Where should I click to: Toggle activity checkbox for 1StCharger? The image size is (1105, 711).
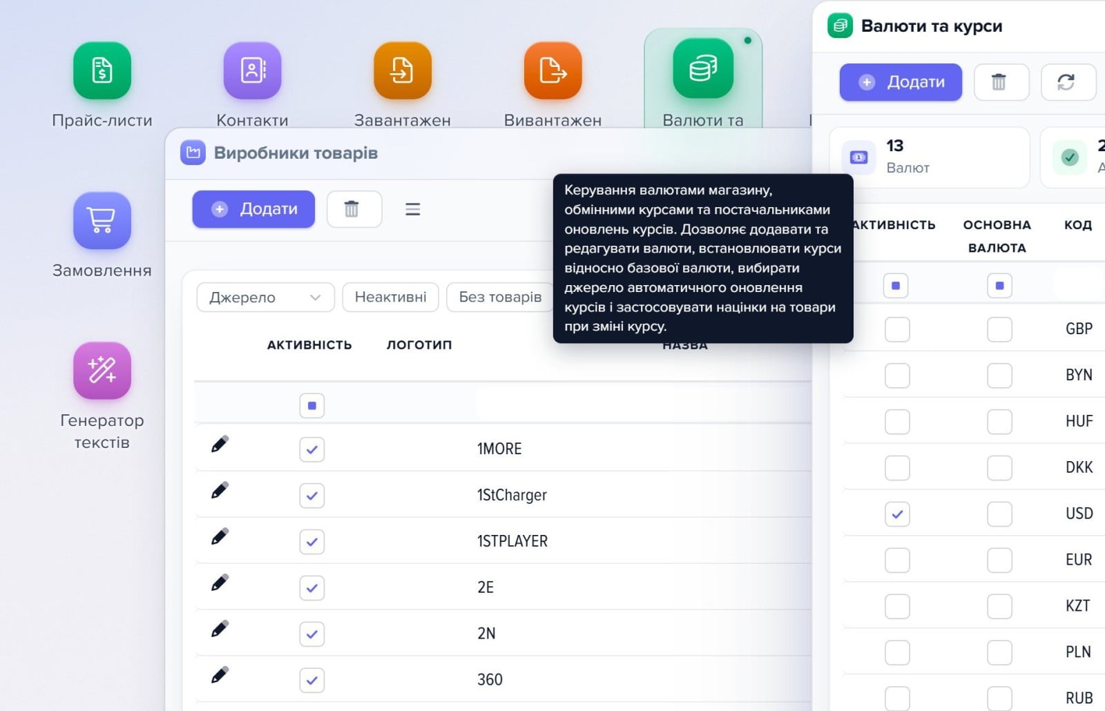[312, 496]
